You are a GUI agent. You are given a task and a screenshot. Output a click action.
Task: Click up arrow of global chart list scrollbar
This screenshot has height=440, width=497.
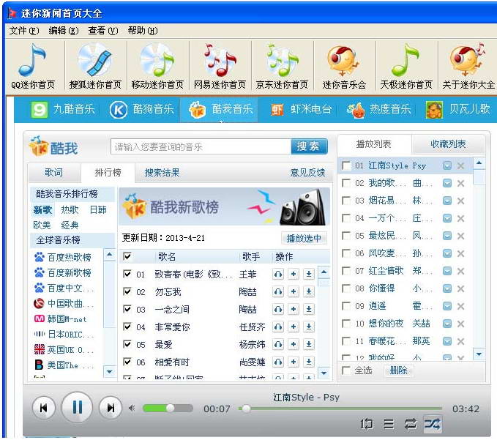click(x=109, y=255)
